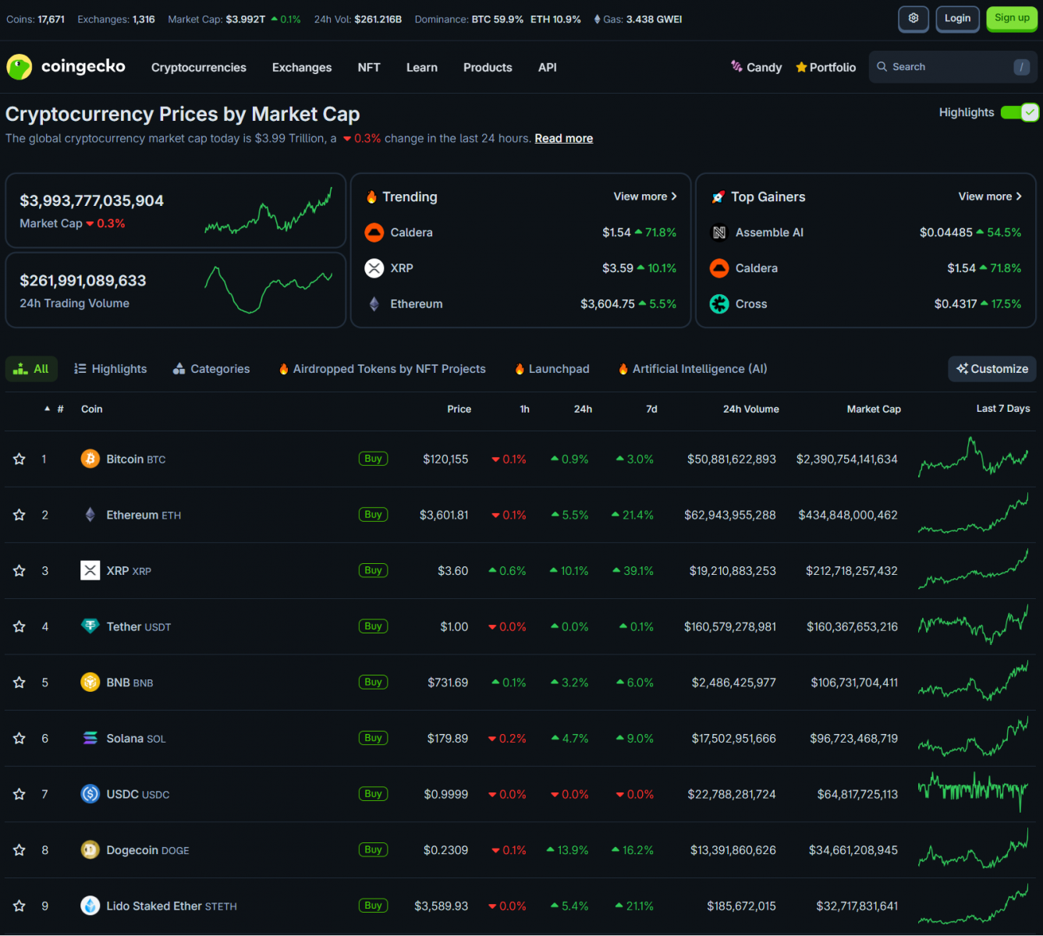Click the 24h Trading Volume sparkline chart

point(269,289)
